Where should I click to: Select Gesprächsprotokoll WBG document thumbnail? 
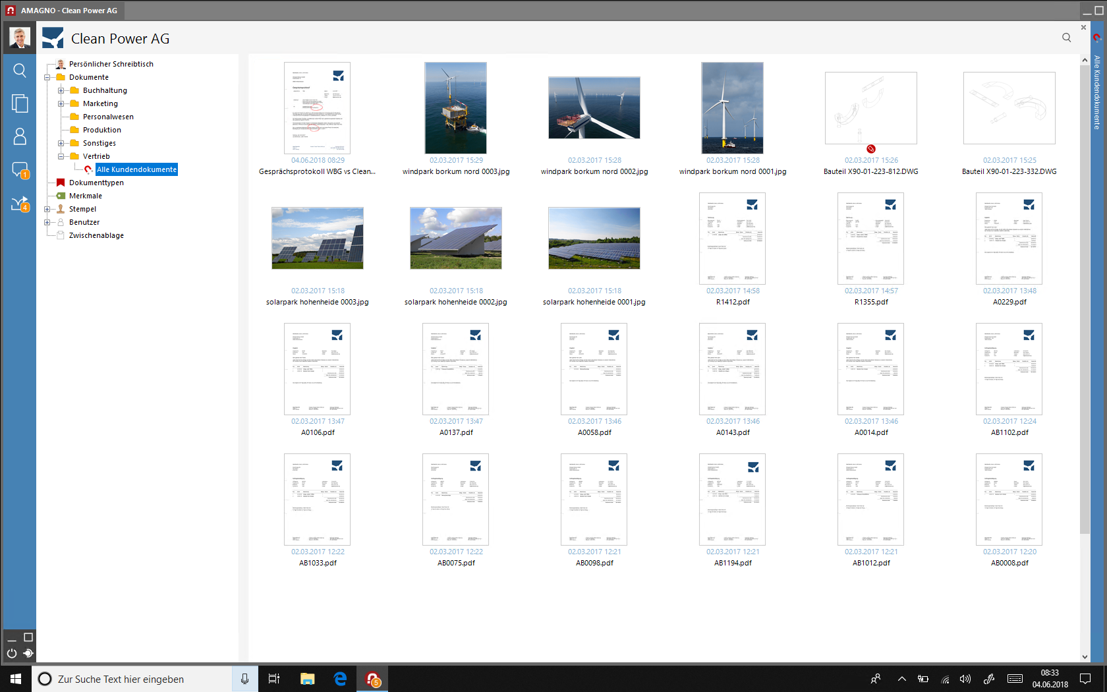pyautogui.click(x=317, y=109)
